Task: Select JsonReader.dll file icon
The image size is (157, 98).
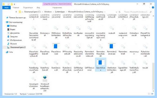Action: pos(78,28)
